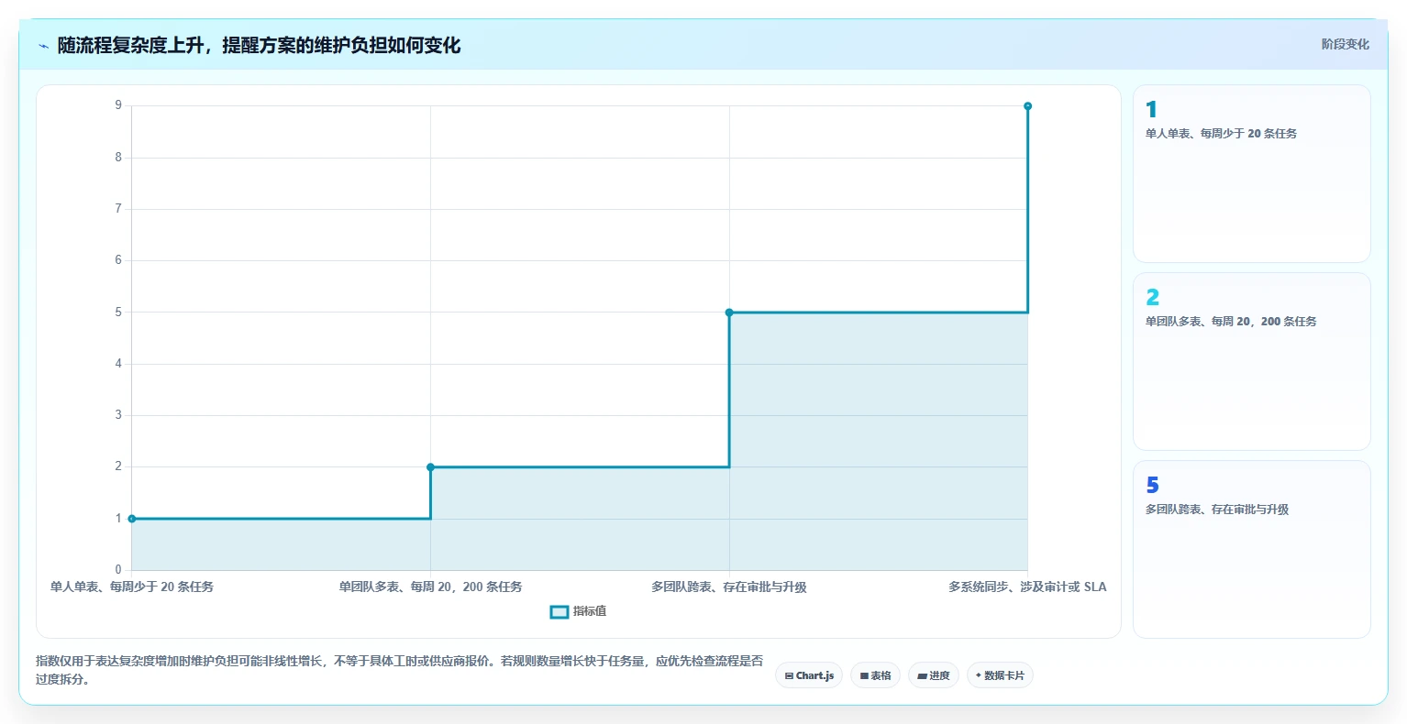Click the number 2 on the second stage card
1407x724 pixels.
point(1152,297)
